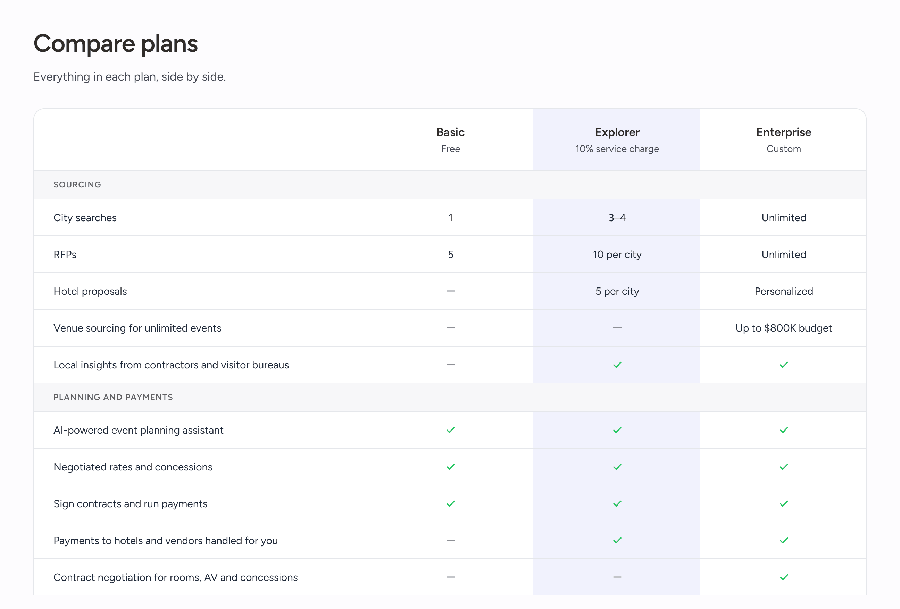Click the '5 per city' hotel proposals value
This screenshot has width=900, height=609.
pos(617,292)
